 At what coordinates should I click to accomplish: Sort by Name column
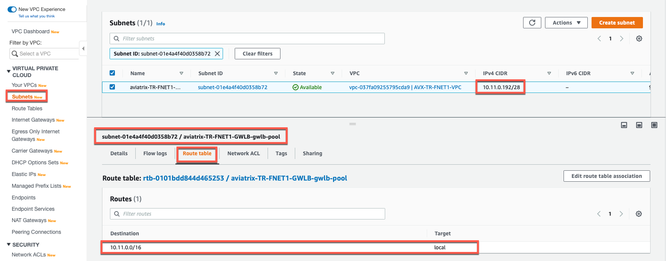point(181,73)
